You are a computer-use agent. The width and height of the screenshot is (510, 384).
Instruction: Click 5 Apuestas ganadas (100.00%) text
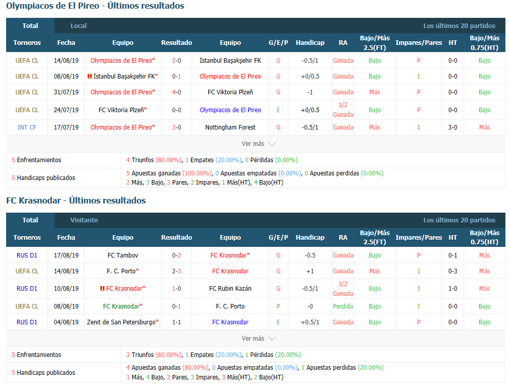click(x=169, y=173)
